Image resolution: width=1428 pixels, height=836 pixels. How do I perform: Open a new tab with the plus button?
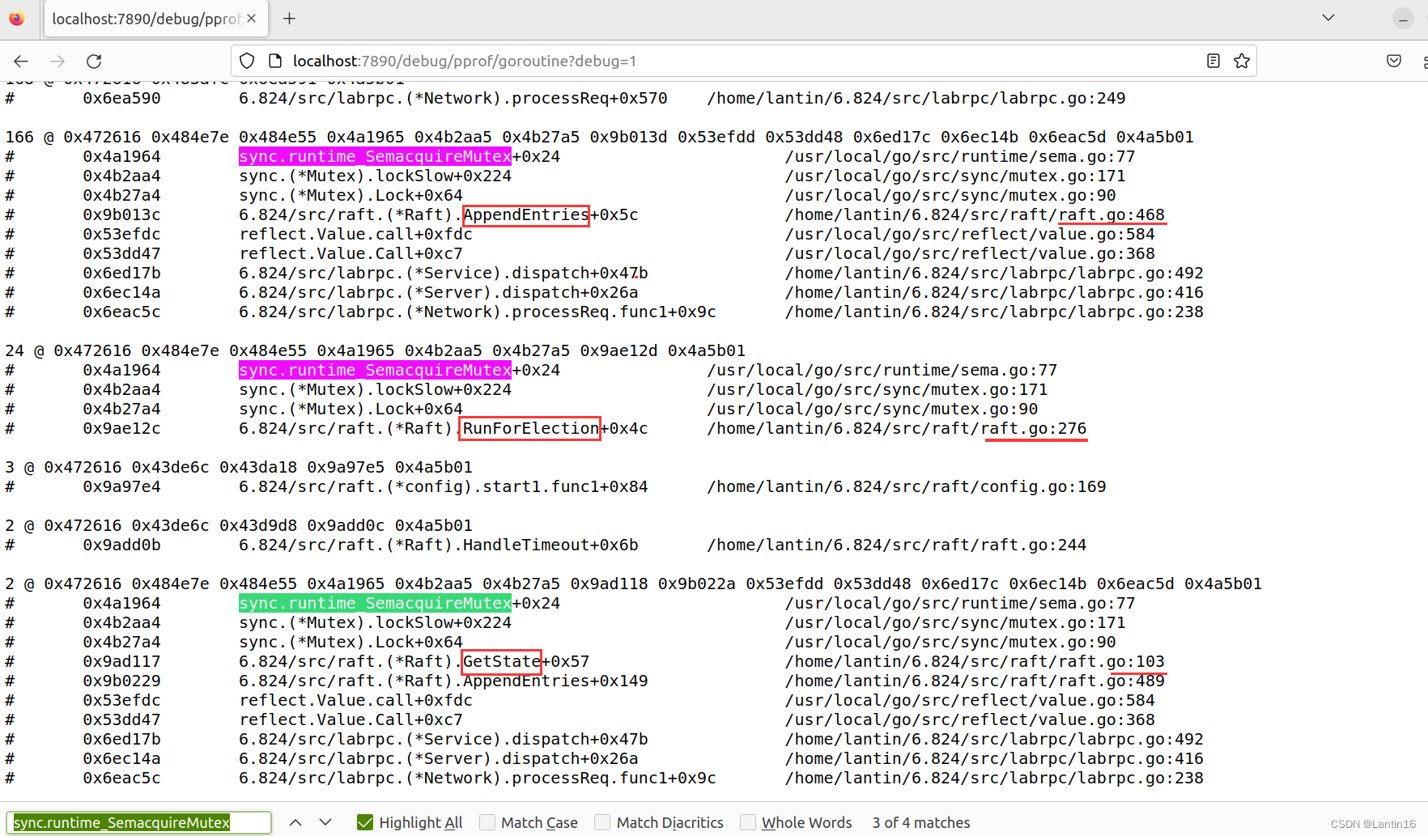[289, 18]
